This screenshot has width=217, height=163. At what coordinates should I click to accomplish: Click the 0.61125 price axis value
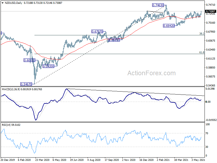(x=211, y=59)
